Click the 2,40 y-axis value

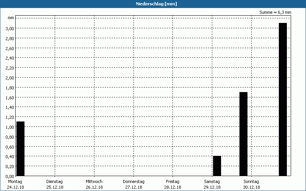(10, 58)
